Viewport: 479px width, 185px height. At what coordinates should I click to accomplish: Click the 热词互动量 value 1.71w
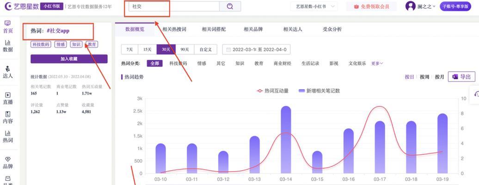pyautogui.click(x=87, y=93)
